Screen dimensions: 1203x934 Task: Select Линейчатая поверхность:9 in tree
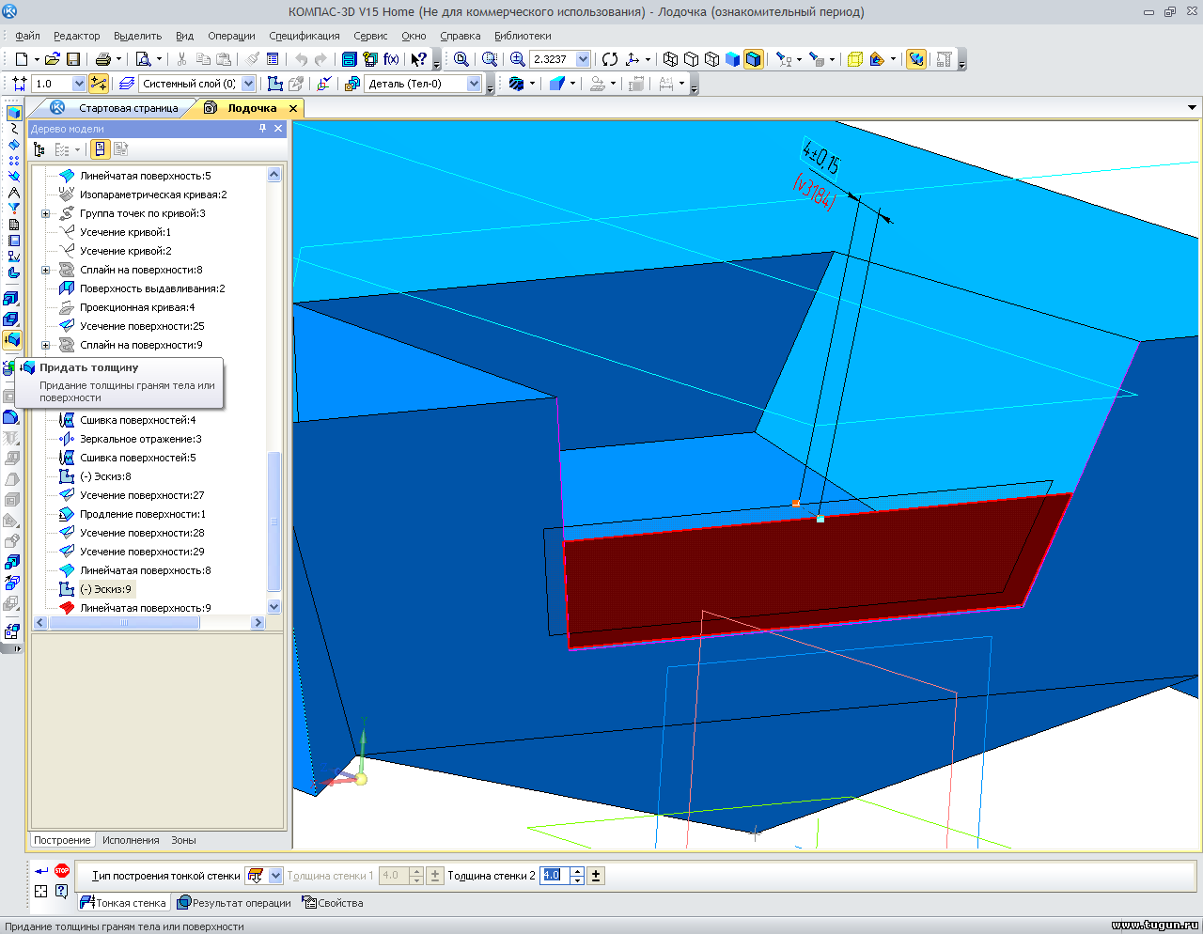click(145, 608)
